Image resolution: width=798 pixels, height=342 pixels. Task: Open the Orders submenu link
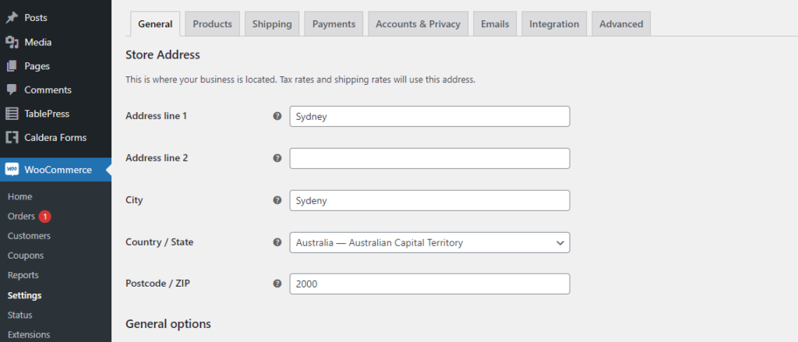(21, 217)
